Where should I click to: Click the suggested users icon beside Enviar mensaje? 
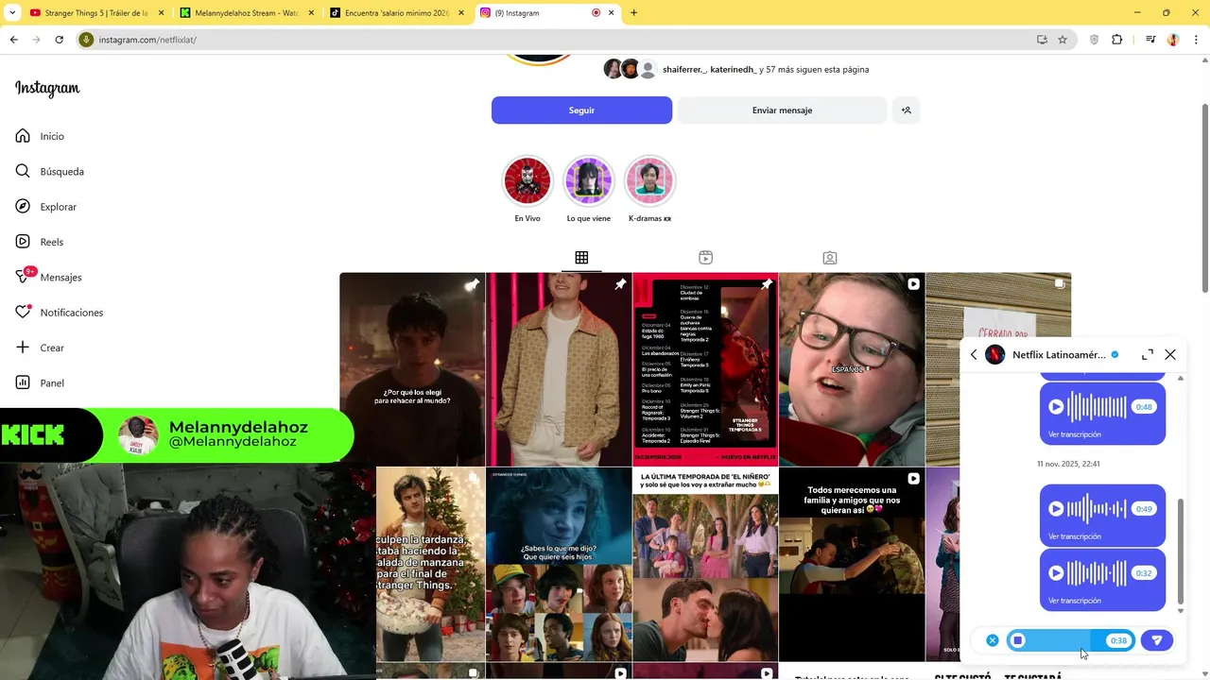(x=906, y=110)
